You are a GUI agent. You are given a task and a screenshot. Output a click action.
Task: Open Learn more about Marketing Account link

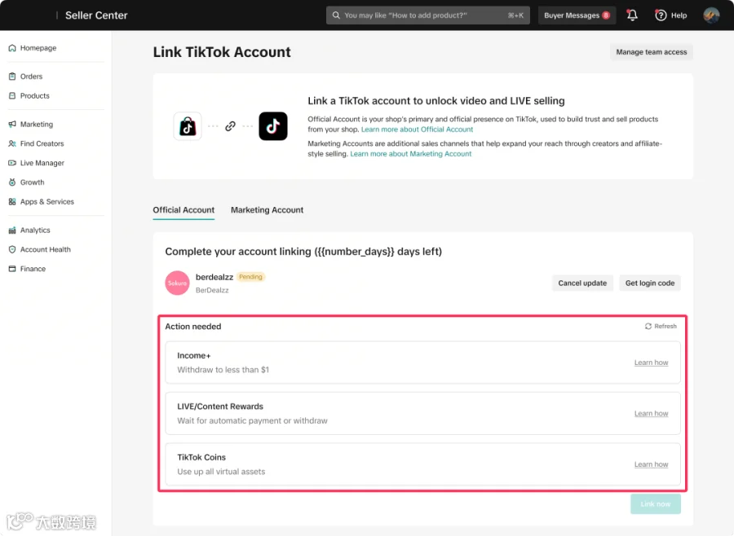pos(410,153)
